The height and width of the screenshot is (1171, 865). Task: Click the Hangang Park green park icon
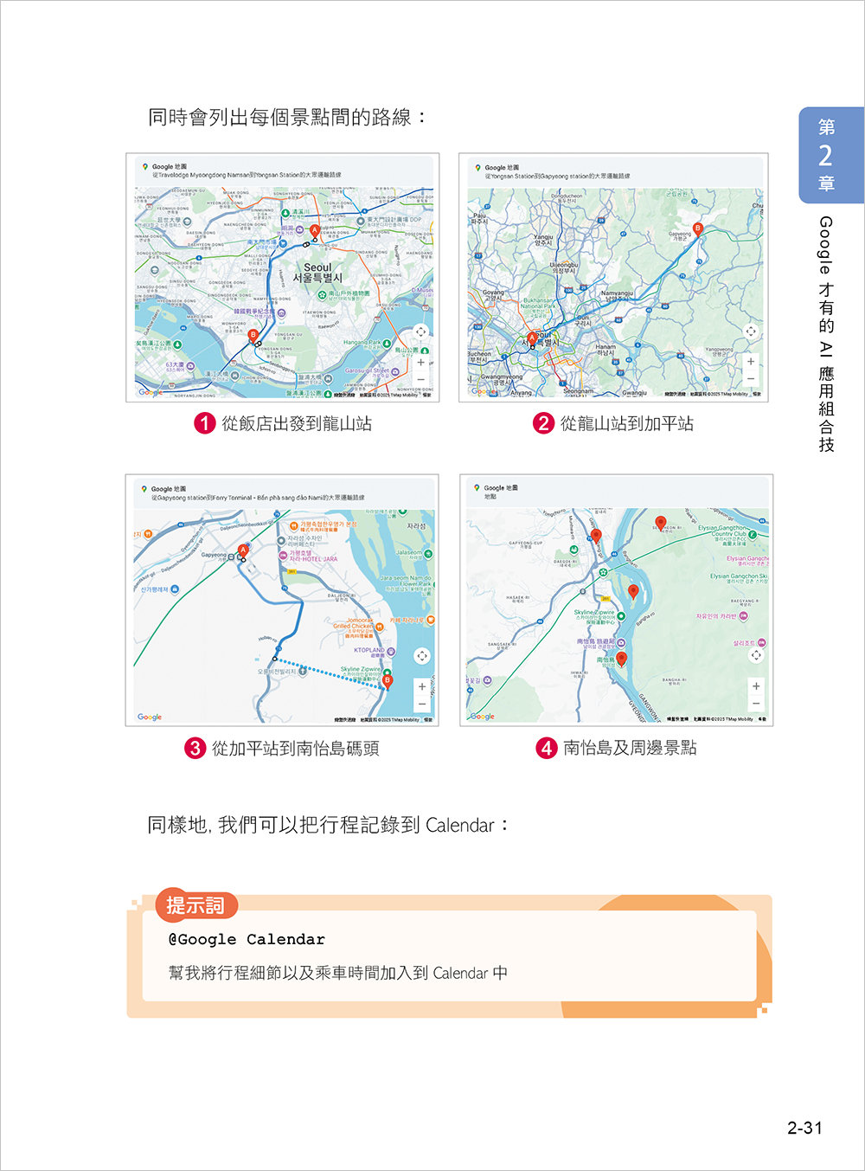coord(388,343)
